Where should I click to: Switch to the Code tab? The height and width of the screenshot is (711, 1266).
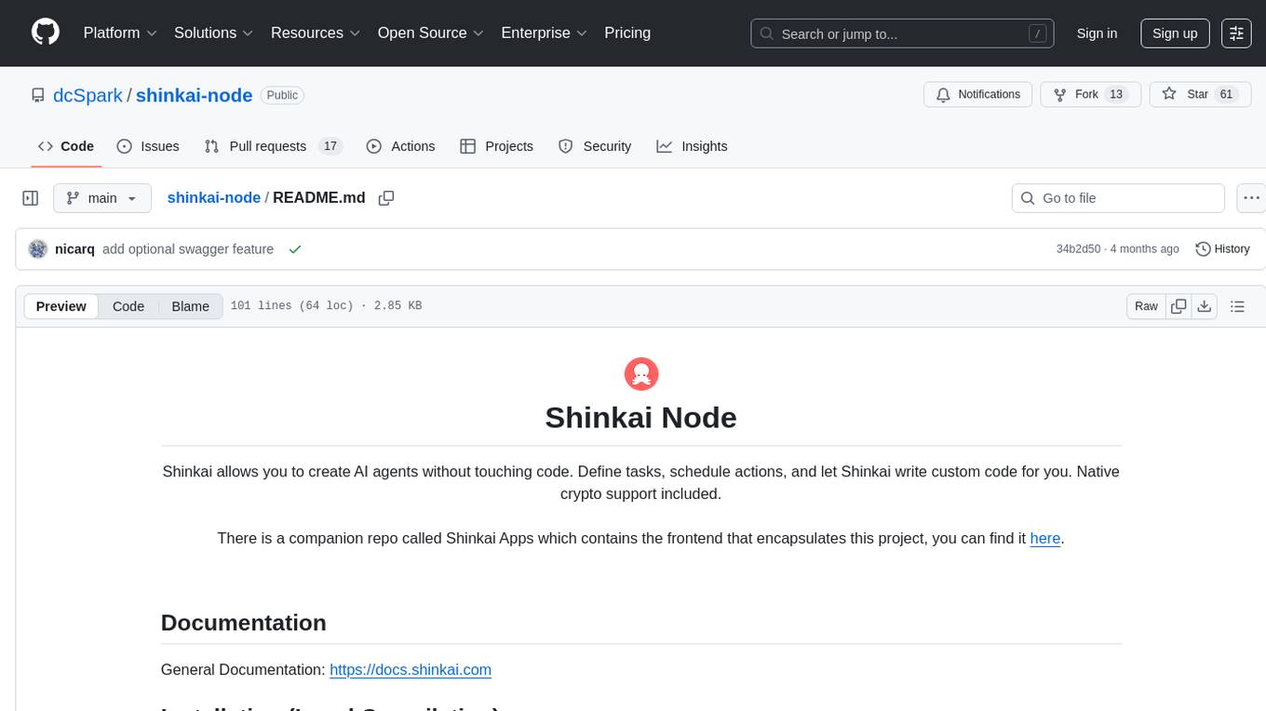(66, 146)
